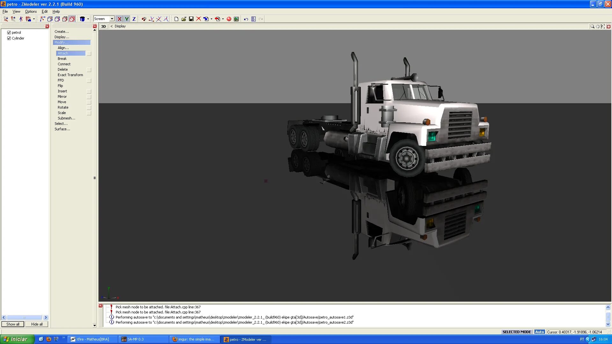Expand the Display... command group
Screen dimensions: 612x344
pos(62,37)
